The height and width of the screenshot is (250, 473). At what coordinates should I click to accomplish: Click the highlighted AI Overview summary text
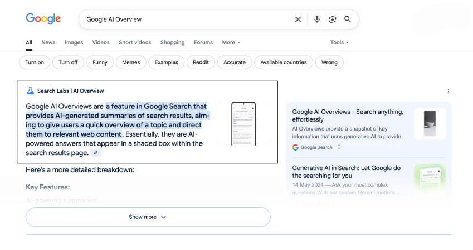coord(118,121)
